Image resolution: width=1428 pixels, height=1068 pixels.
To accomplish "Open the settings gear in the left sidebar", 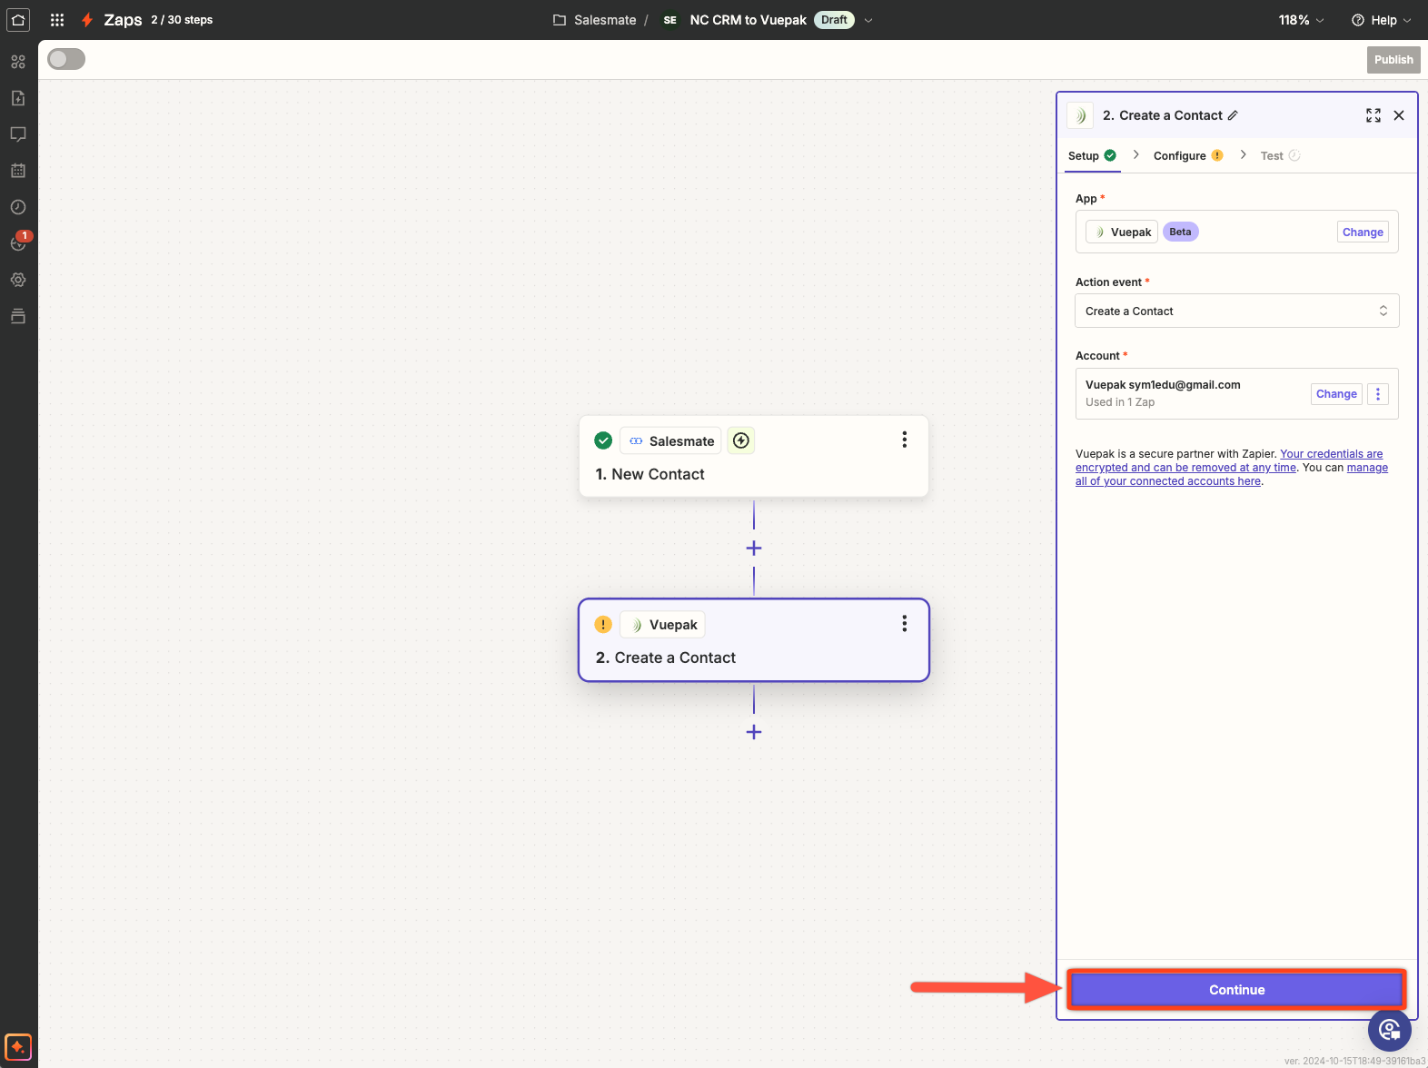I will tap(18, 280).
